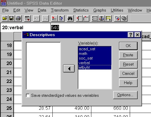Click the Undo toolbar icon
The image size is (151, 117).
(36, 18)
